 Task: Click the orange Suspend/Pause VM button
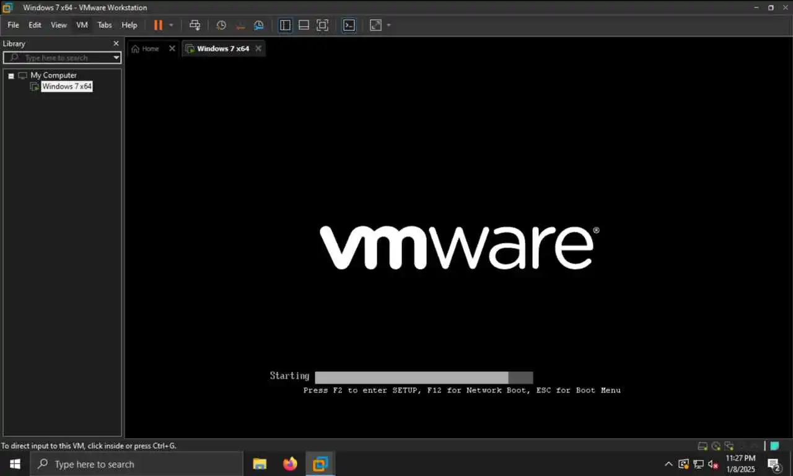[x=158, y=25]
